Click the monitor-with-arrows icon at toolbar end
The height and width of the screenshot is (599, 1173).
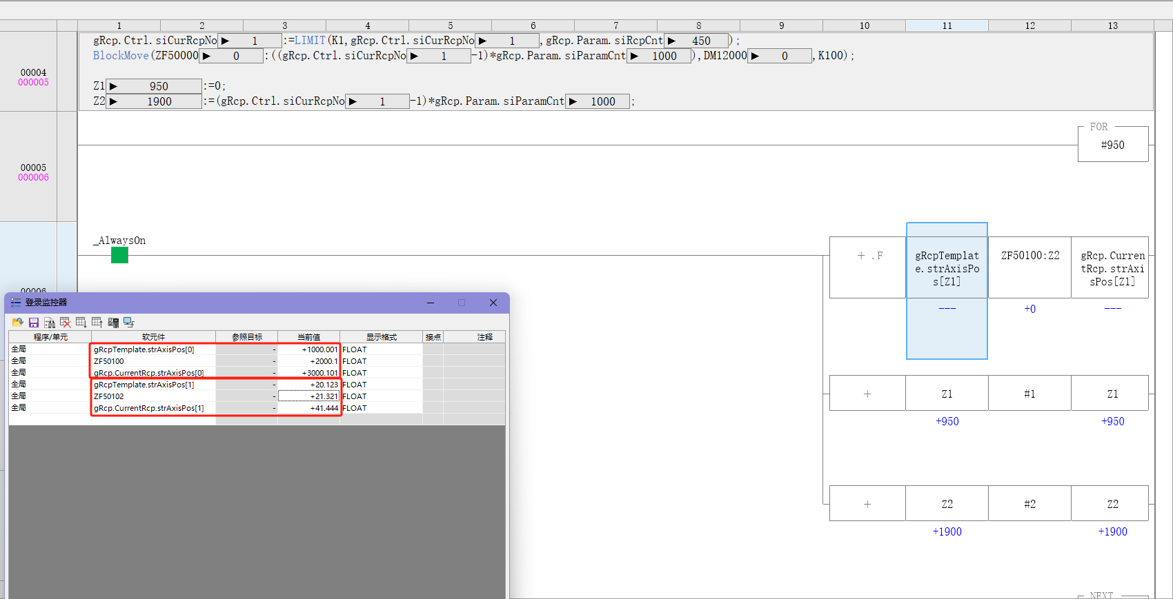[x=129, y=323]
